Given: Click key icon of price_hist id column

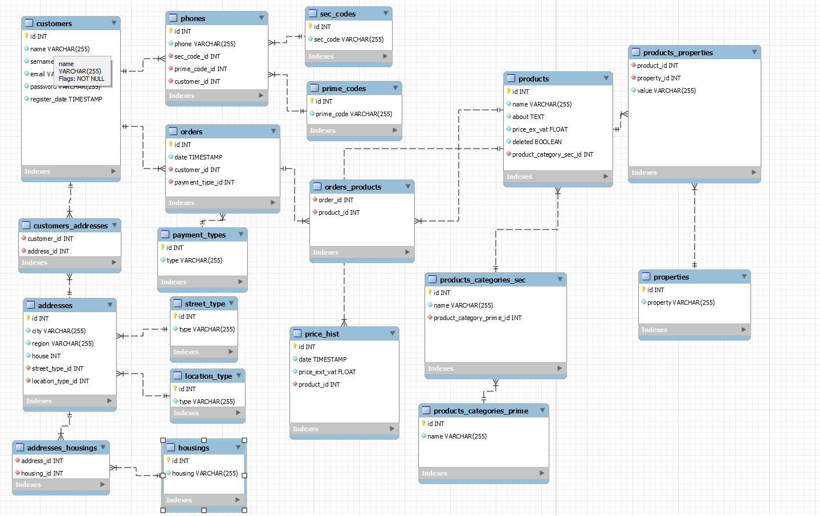Looking at the screenshot, I should point(295,346).
